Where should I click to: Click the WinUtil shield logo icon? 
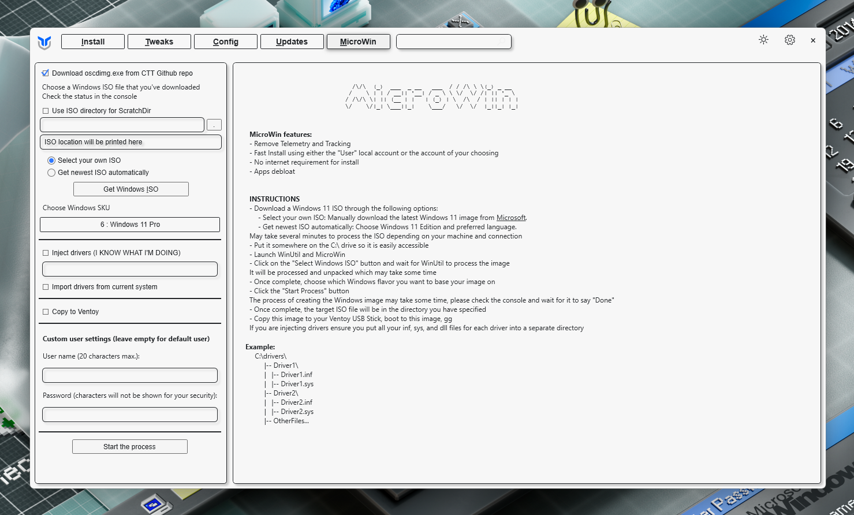[44, 42]
